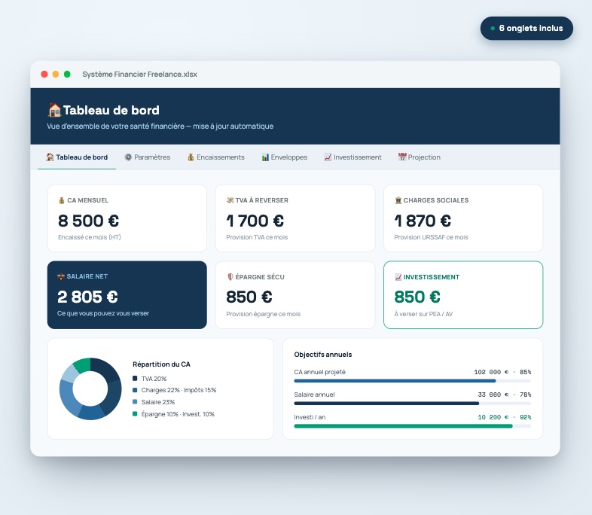Click the green maximize window dot
This screenshot has width=592, height=515.
pyautogui.click(x=67, y=75)
